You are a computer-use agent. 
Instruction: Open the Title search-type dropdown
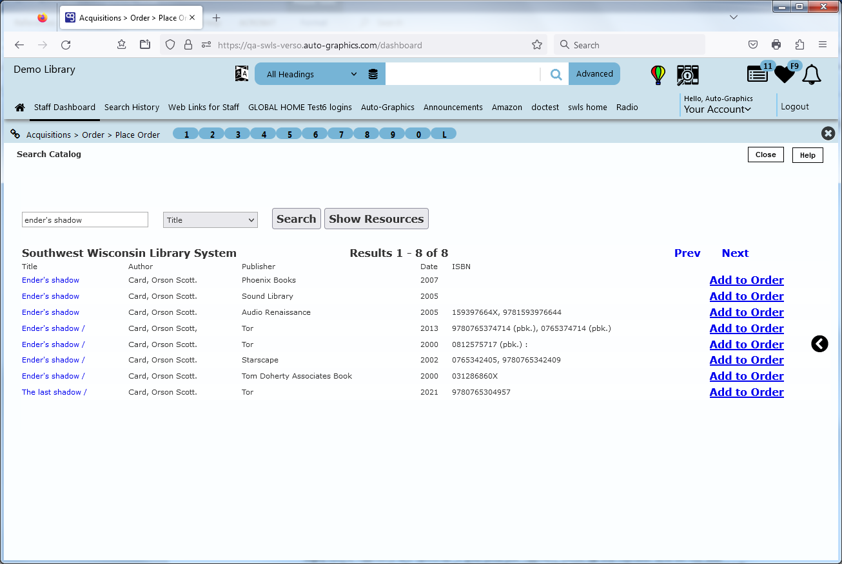coord(210,220)
